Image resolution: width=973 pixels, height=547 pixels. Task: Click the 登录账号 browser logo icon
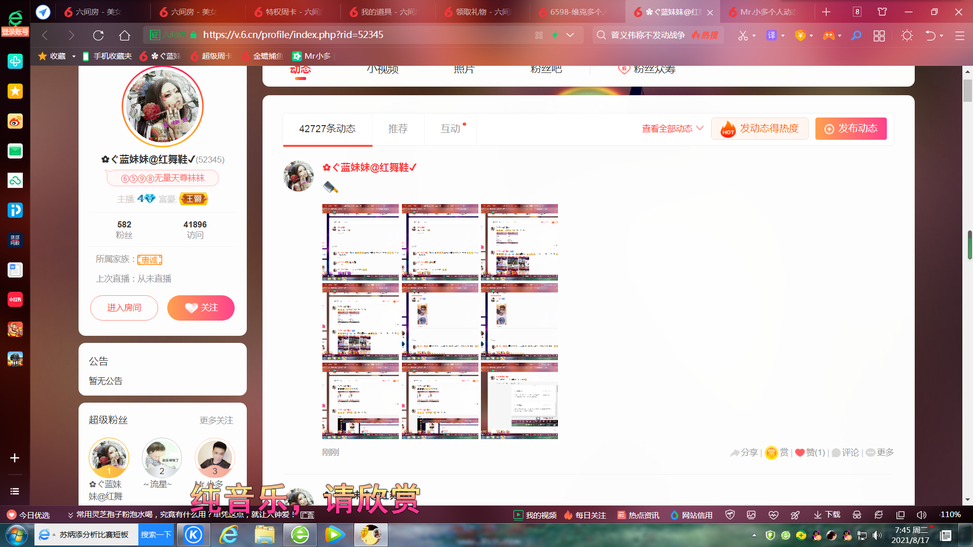tap(15, 23)
